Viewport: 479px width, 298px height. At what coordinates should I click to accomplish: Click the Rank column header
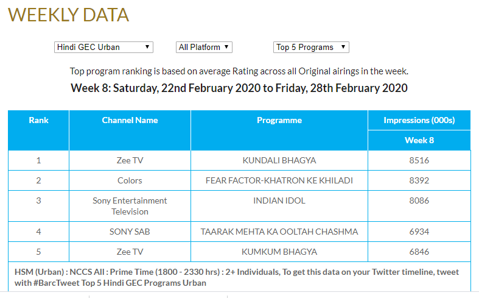click(x=38, y=130)
